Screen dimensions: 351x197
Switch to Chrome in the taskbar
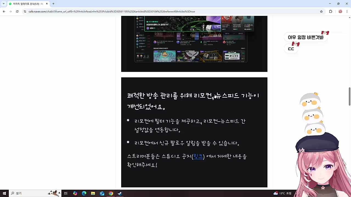point(111,193)
